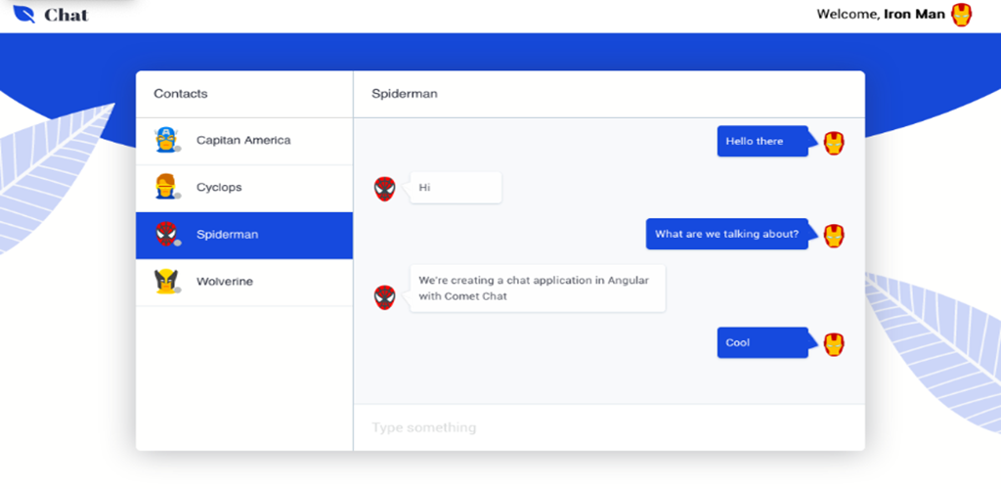The height and width of the screenshot is (489, 1001).
Task: Click Iron Man avatar beside the Cool message
Action: click(834, 344)
